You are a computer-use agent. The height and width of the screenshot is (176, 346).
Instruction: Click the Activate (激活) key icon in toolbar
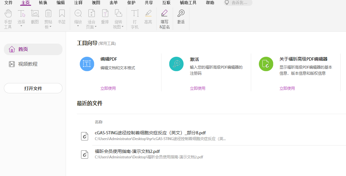[x=181, y=13]
